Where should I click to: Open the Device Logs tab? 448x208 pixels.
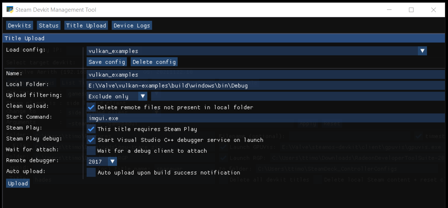click(132, 25)
